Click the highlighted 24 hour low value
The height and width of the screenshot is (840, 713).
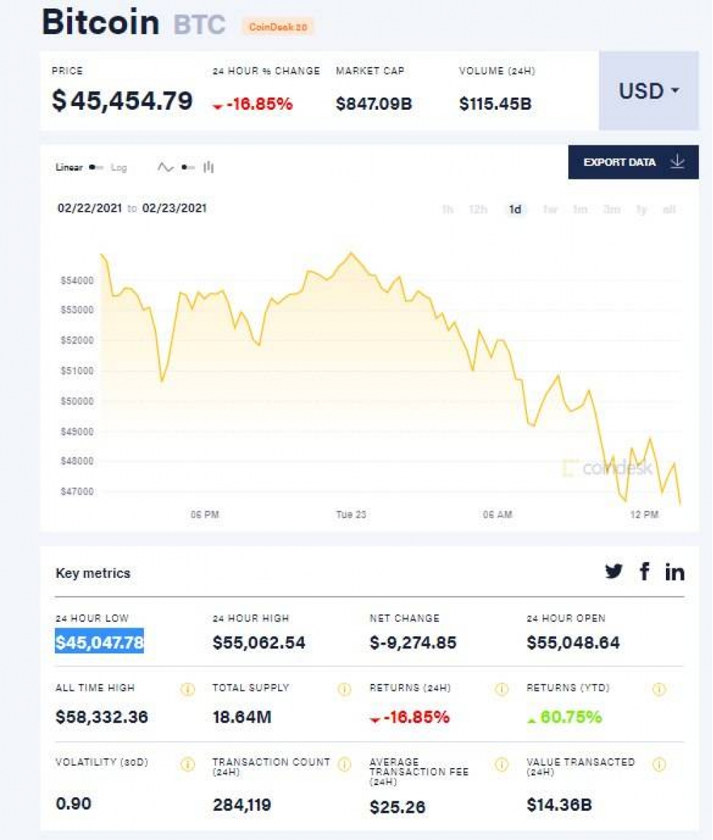point(100,643)
